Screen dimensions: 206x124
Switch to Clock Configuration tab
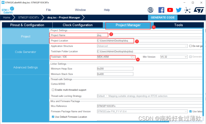point(78,25)
